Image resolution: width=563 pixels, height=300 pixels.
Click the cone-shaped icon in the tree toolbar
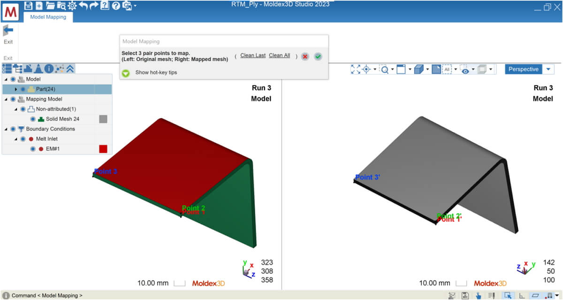click(38, 69)
